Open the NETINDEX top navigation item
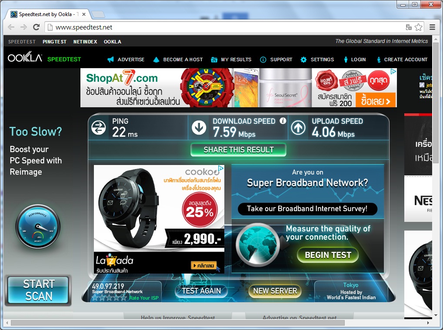This screenshot has width=443, height=330. (x=85, y=42)
